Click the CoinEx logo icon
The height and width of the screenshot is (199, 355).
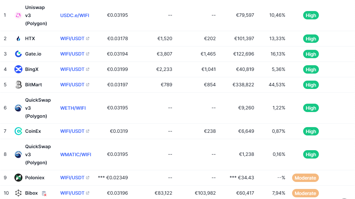coord(18,131)
